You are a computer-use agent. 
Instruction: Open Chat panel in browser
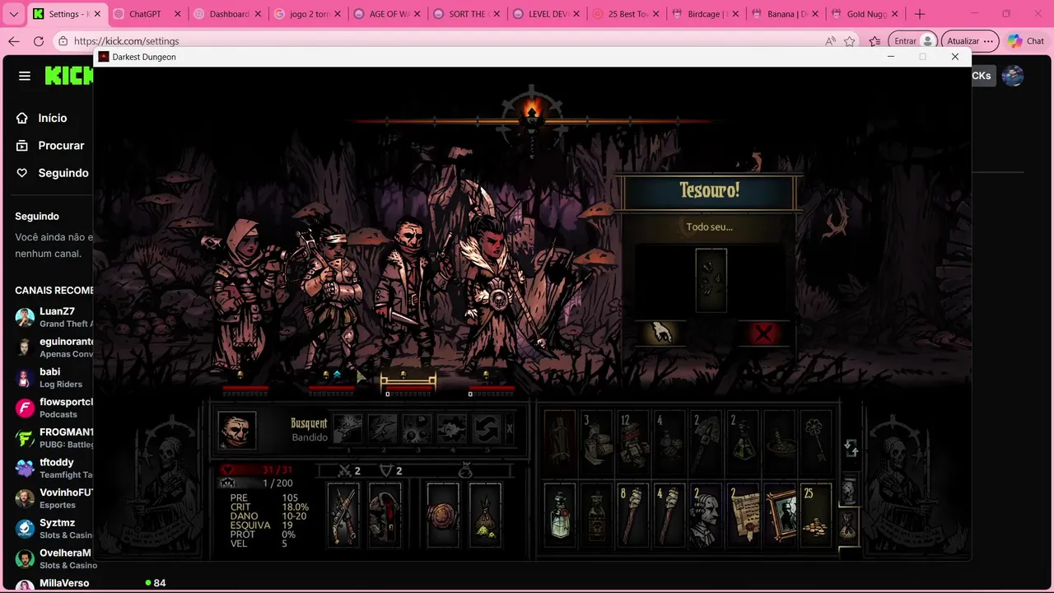coord(1026,41)
